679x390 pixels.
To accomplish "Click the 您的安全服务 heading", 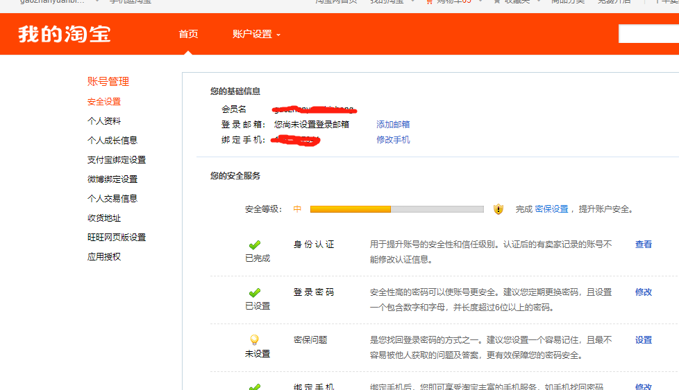I will 235,176.
